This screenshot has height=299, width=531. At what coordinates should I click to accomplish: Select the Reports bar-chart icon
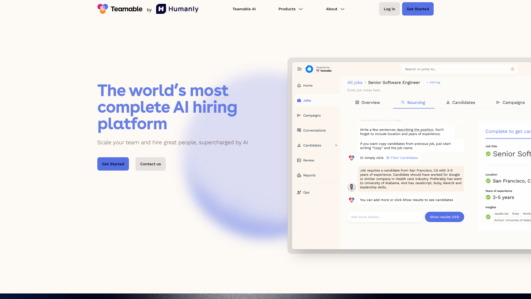(299, 175)
